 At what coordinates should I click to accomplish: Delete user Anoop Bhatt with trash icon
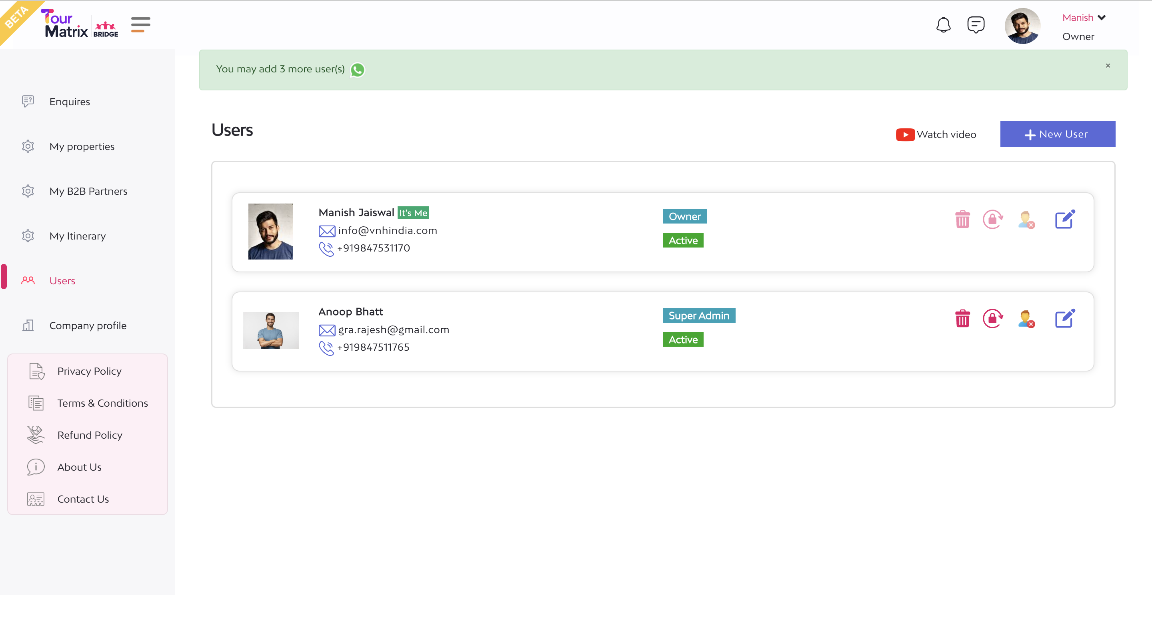click(962, 318)
